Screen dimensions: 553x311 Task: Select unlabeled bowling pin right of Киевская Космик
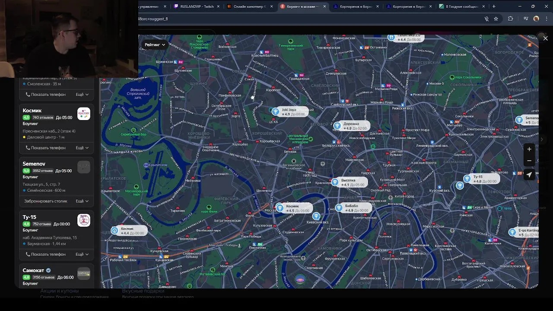(x=316, y=216)
